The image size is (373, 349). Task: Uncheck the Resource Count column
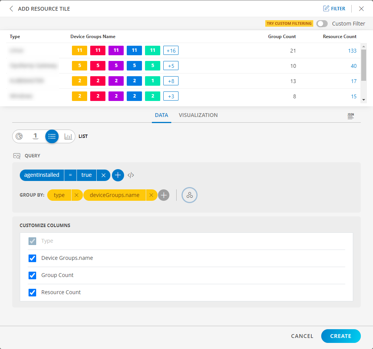pyautogui.click(x=32, y=292)
